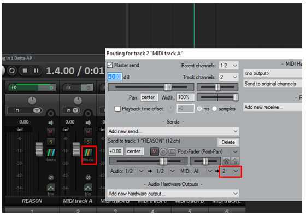Open the Track channels dropdown
This screenshot has height=216, width=306.
(x=228, y=77)
